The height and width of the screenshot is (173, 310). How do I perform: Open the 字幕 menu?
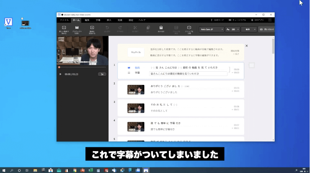pos(98,20)
